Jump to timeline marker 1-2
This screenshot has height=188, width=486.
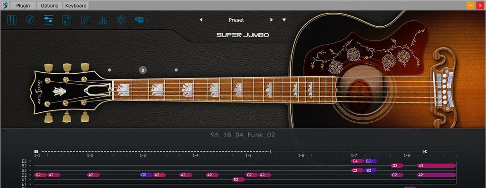(x=90, y=155)
